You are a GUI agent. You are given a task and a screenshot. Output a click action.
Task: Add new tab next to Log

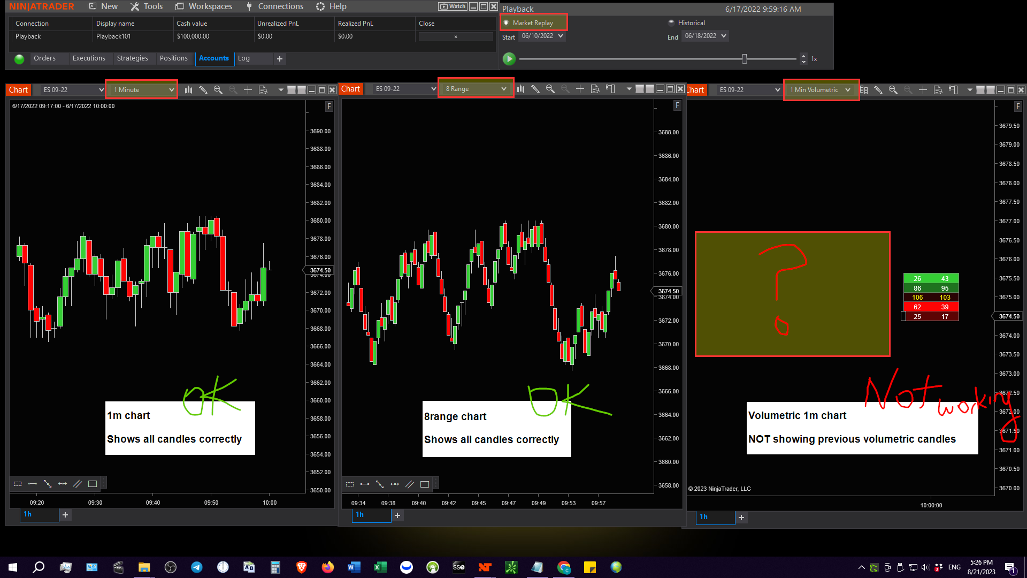[x=280, y=59]
